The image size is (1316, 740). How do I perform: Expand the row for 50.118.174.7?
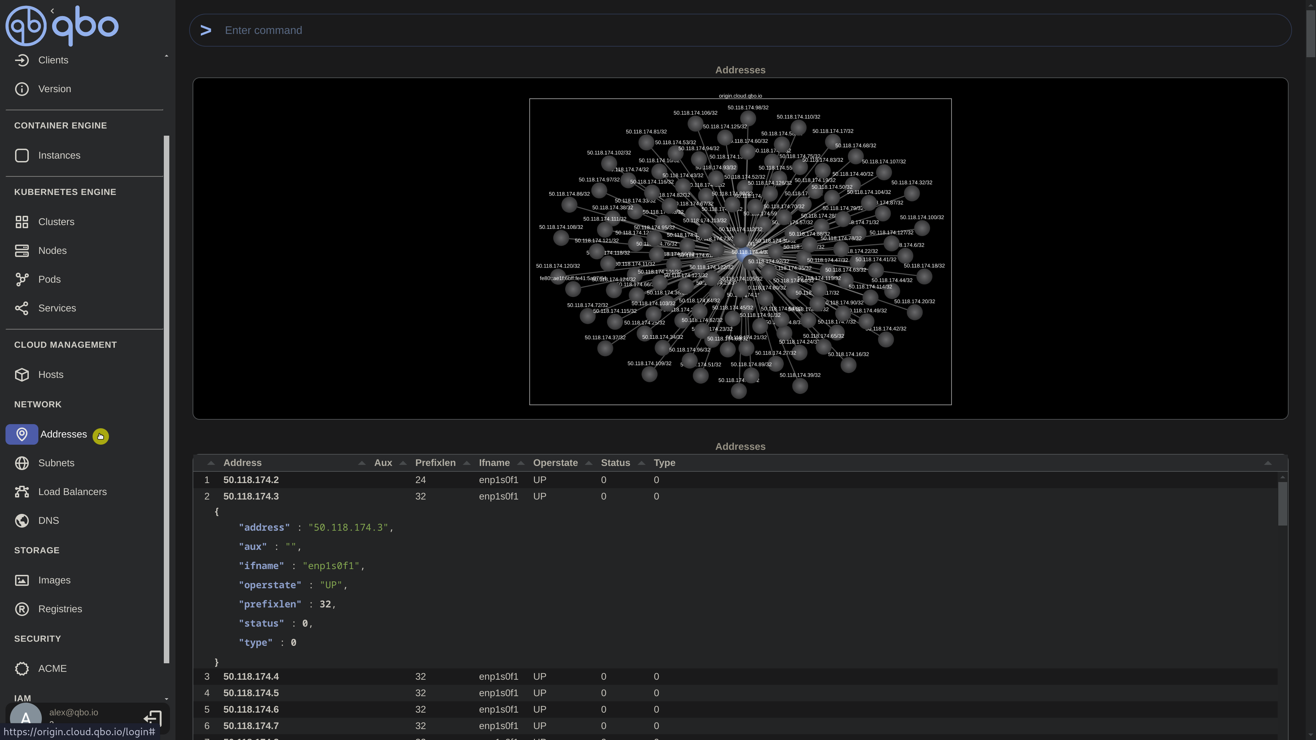(x=735, y=726)
